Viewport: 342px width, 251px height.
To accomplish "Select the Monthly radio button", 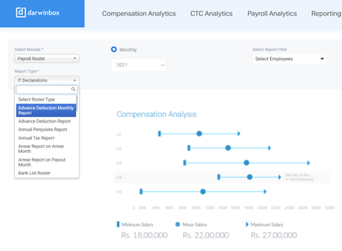I will [x=114, y=50].
